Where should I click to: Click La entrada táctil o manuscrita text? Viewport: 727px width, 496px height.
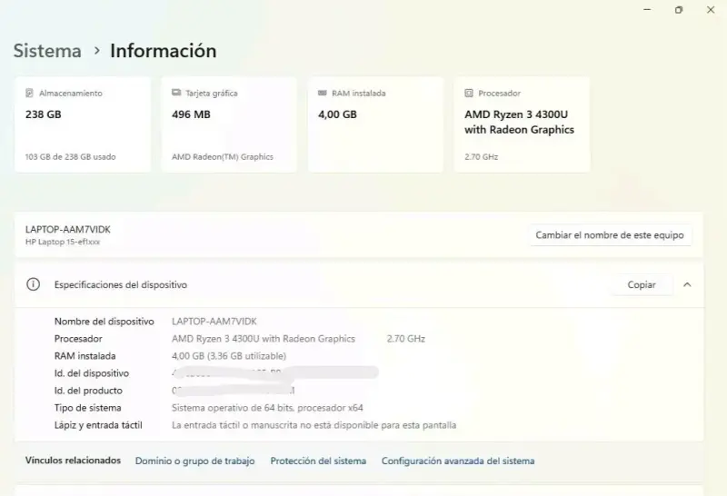tap(314, 424)
